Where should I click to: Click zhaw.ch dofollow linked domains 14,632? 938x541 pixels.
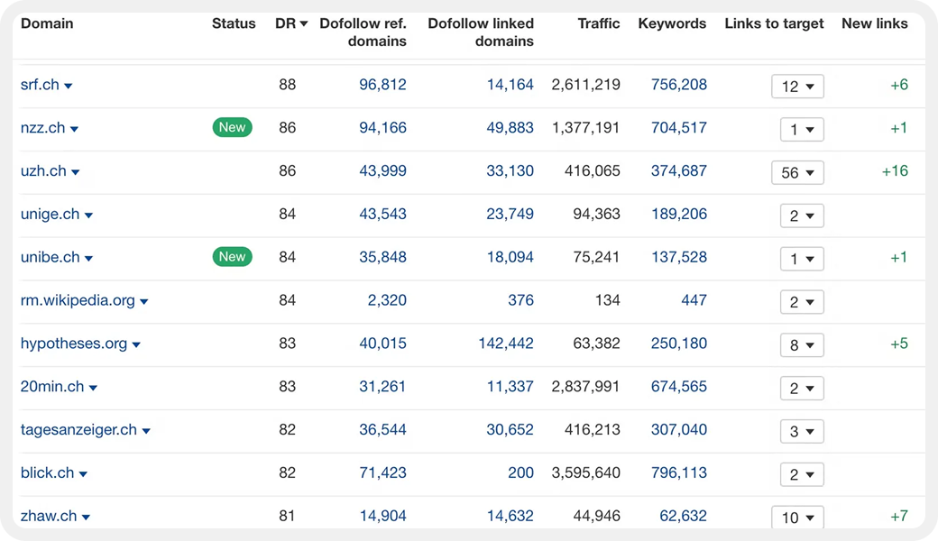point(510,516)
